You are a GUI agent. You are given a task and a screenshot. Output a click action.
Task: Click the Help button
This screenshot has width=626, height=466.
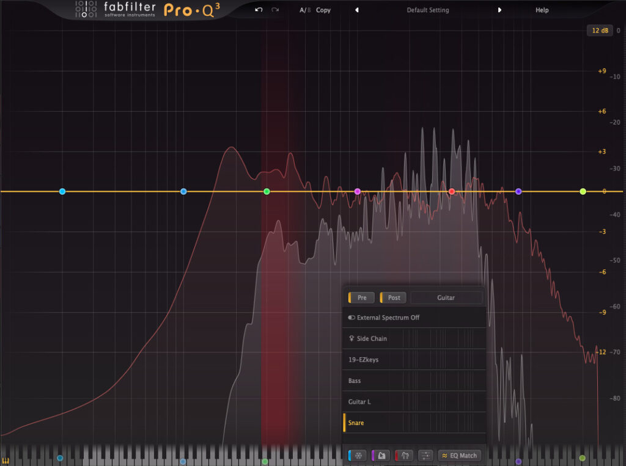click(x=542, y=10)
